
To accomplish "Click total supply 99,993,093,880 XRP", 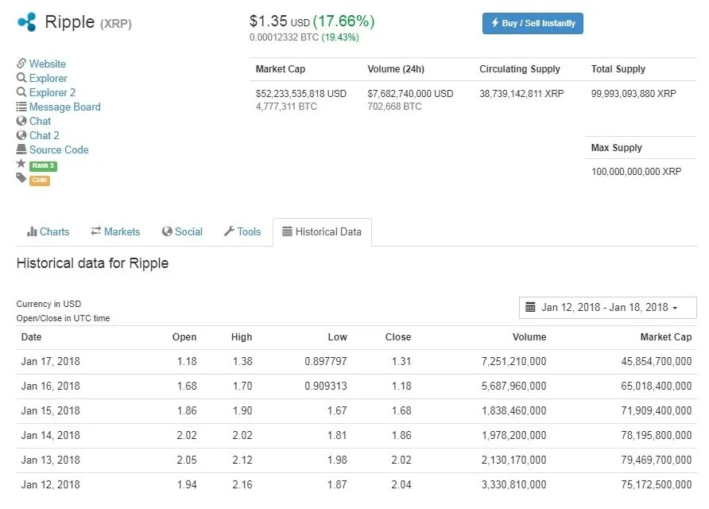I will point(633,94).
